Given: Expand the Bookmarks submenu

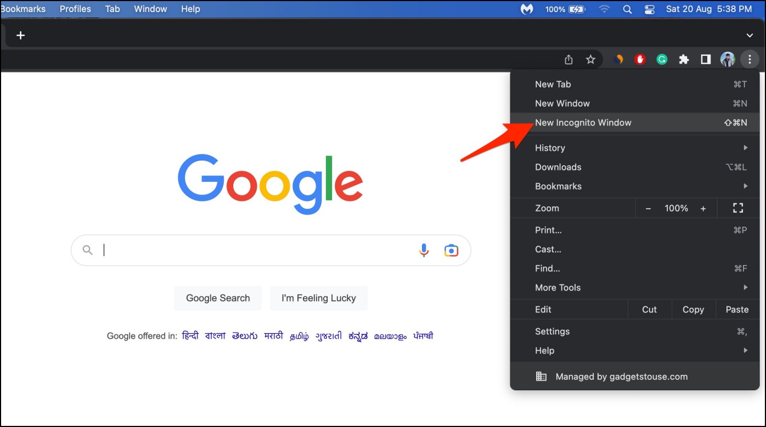Looking at the screenshot, I should (635, 186).
